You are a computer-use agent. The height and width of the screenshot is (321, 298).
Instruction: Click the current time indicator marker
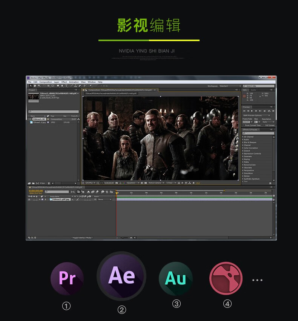pos(117,193)
